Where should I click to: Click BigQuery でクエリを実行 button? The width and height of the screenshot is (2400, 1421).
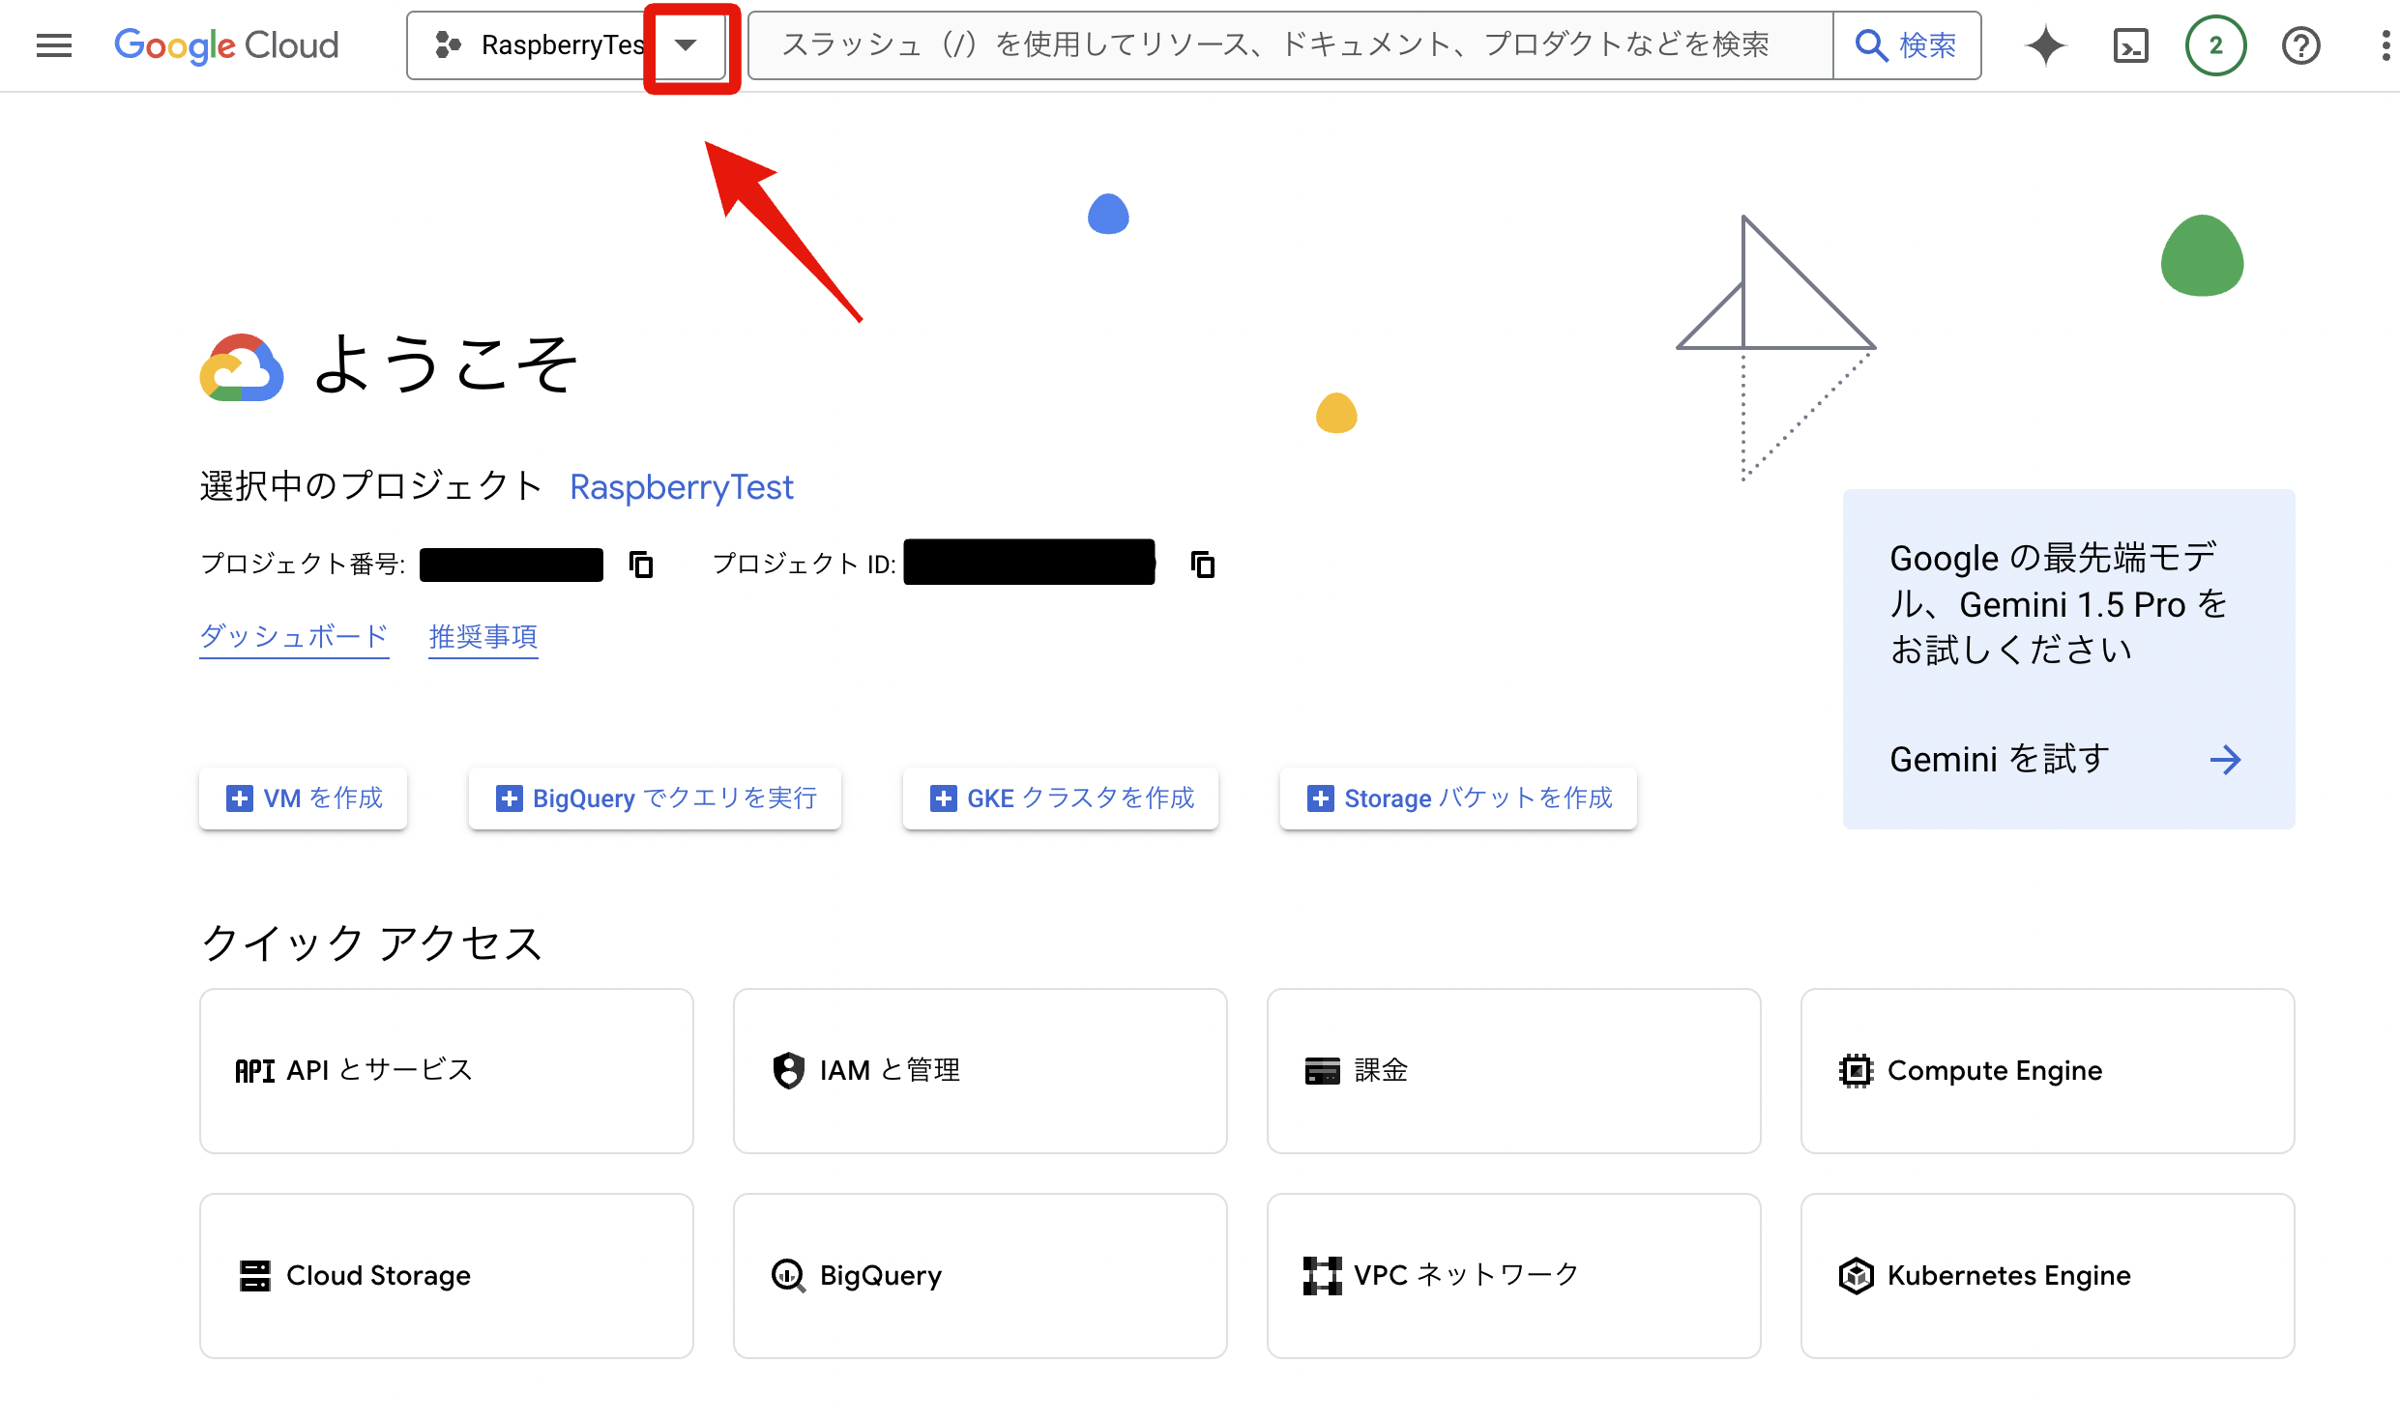(x=655, y=797)
